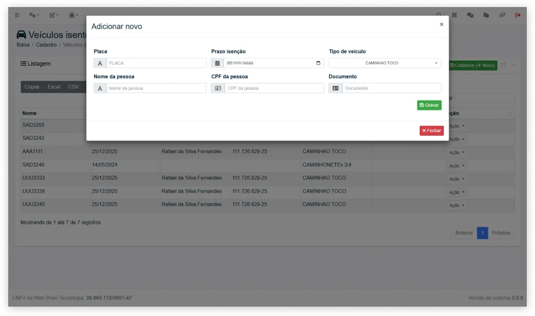
Task: Open Ação dropdown for AAA1111 row
Action: pyautogui.click(x=457, y=152)
